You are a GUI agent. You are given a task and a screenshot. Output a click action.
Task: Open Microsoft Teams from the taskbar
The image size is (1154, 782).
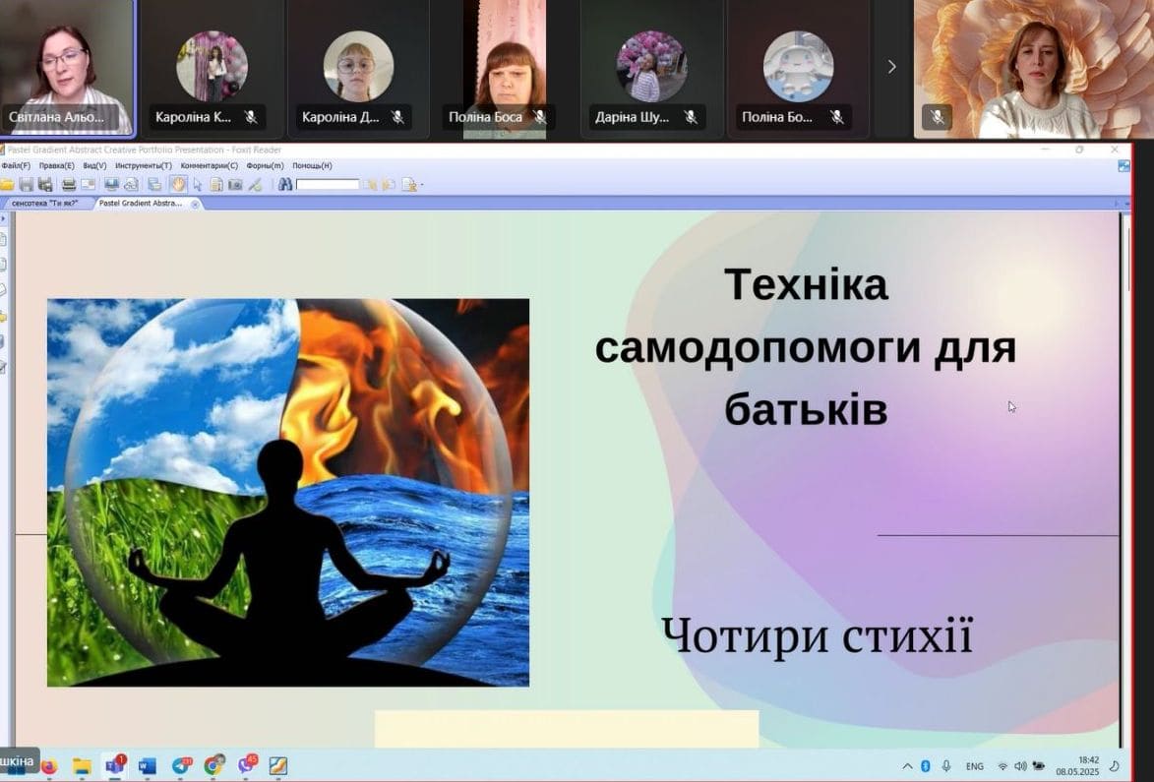click(114, 765)
